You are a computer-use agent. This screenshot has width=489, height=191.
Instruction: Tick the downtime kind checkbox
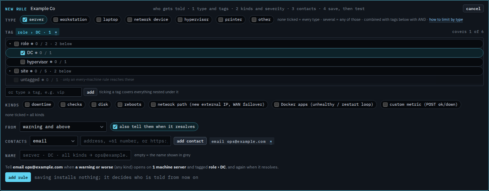tap(27, 104)
